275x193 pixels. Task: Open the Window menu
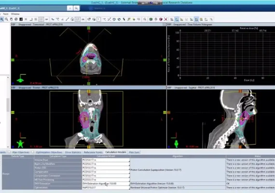coord(15,14)
